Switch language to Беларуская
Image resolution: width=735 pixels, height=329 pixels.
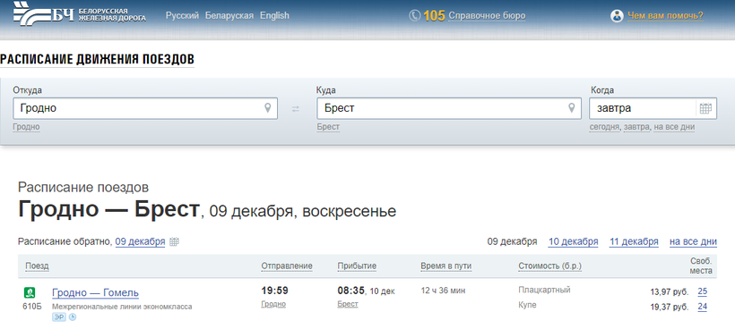[229, 15]
